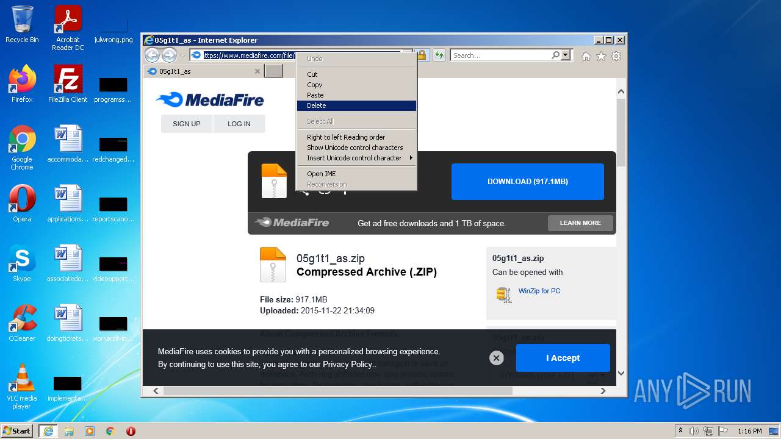Open VLC media player desktop shortcut
This screenshot has height=439, width=781.
point(22,387)
